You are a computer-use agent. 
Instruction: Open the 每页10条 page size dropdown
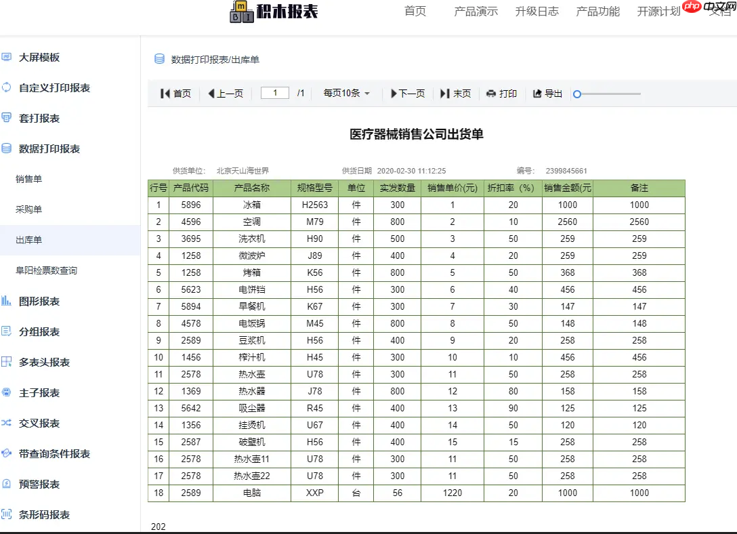[345, 94]
